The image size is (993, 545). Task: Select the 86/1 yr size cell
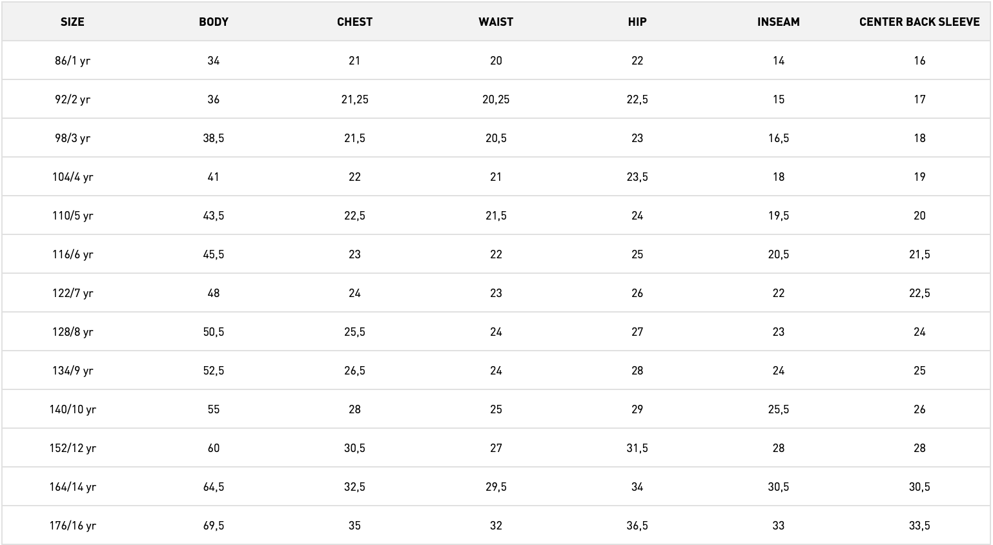[72, 61]
